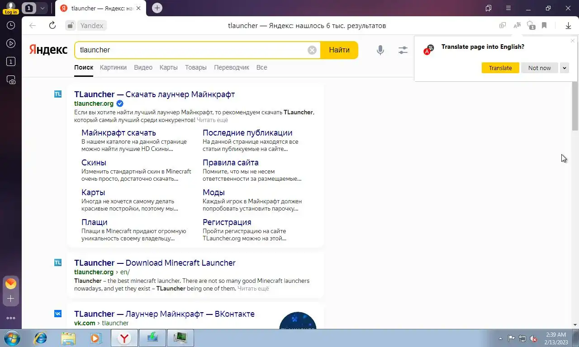Viewport: 579px width, 347px height.
Task: Open the bookmarks collections icon in title bar
Action: click(x=489, y=8)
